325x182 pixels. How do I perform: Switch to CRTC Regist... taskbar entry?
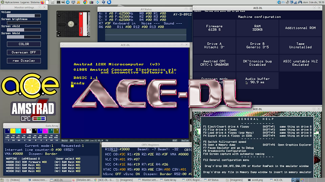click(x=192, y=180)
